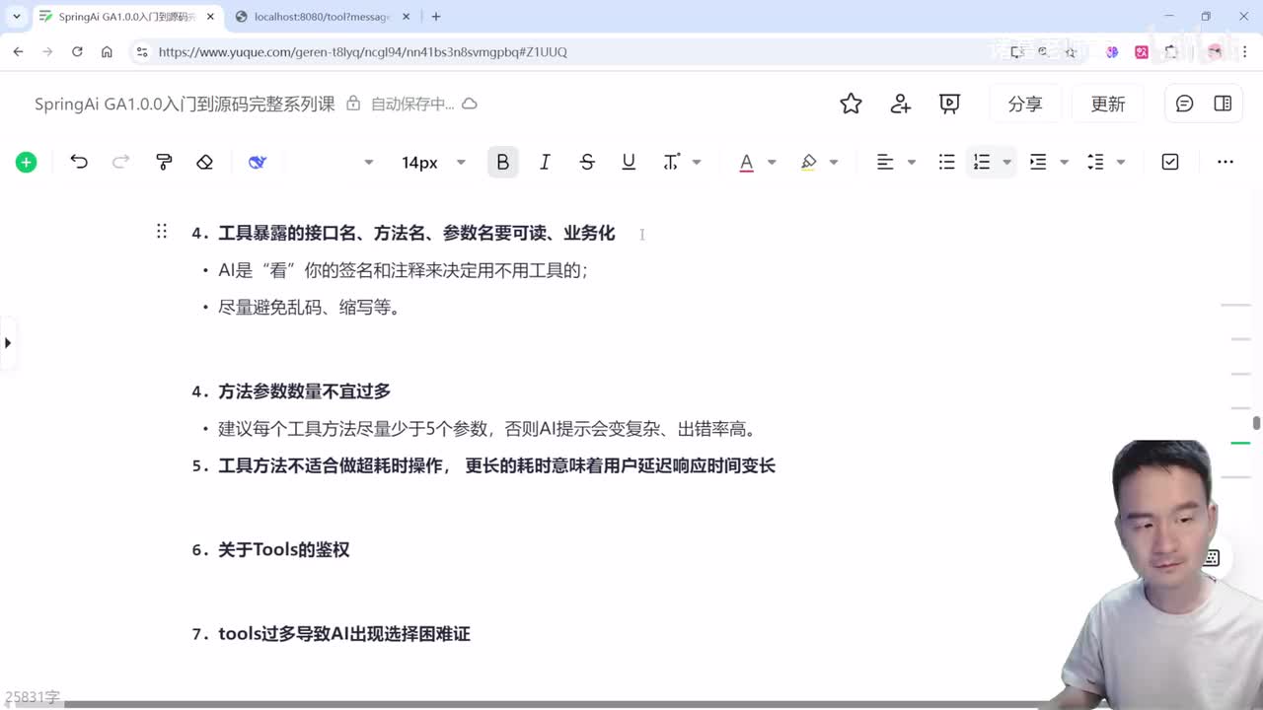Expand the numbered list style dropdown
The height and width of the screenshot is (710, 1263).
1006,163
